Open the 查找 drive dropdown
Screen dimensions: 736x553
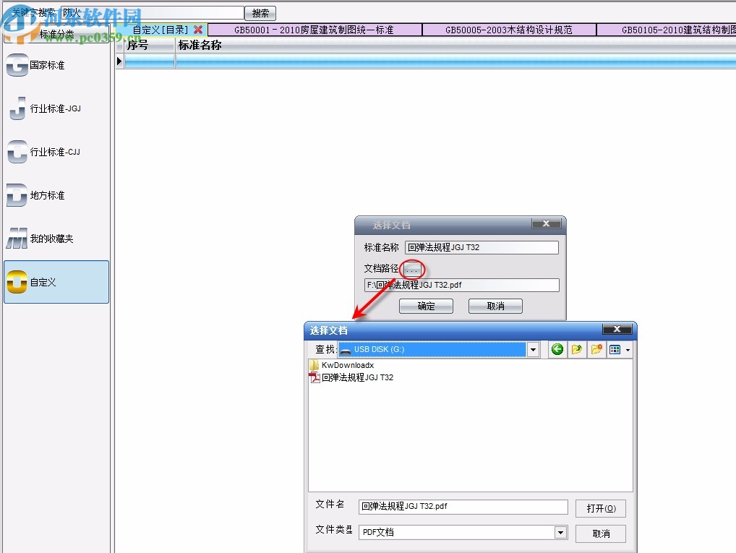533,349
